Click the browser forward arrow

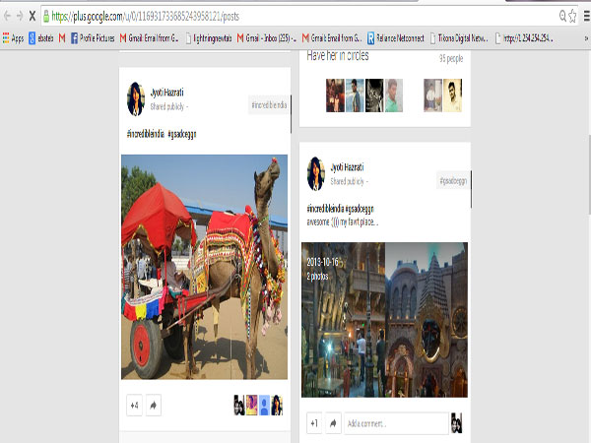coord(20,16)
